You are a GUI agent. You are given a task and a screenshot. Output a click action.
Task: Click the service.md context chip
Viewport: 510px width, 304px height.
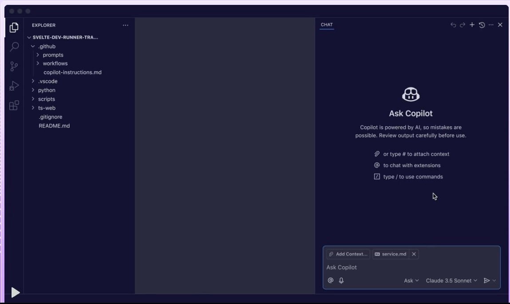[391, 254]
